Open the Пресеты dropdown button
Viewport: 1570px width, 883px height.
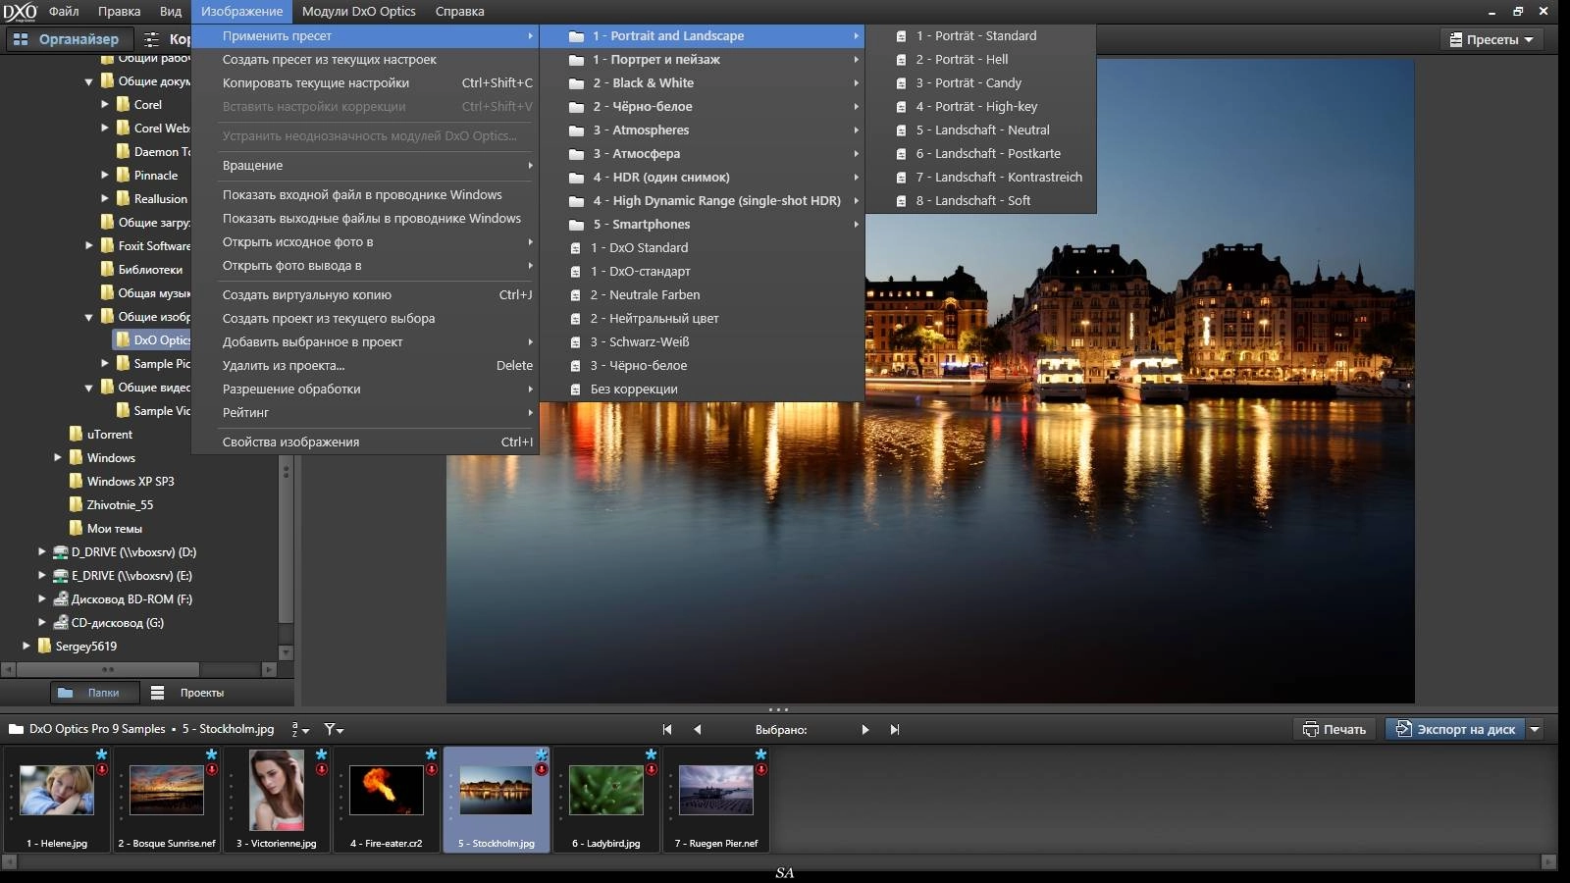(1491, 39)
